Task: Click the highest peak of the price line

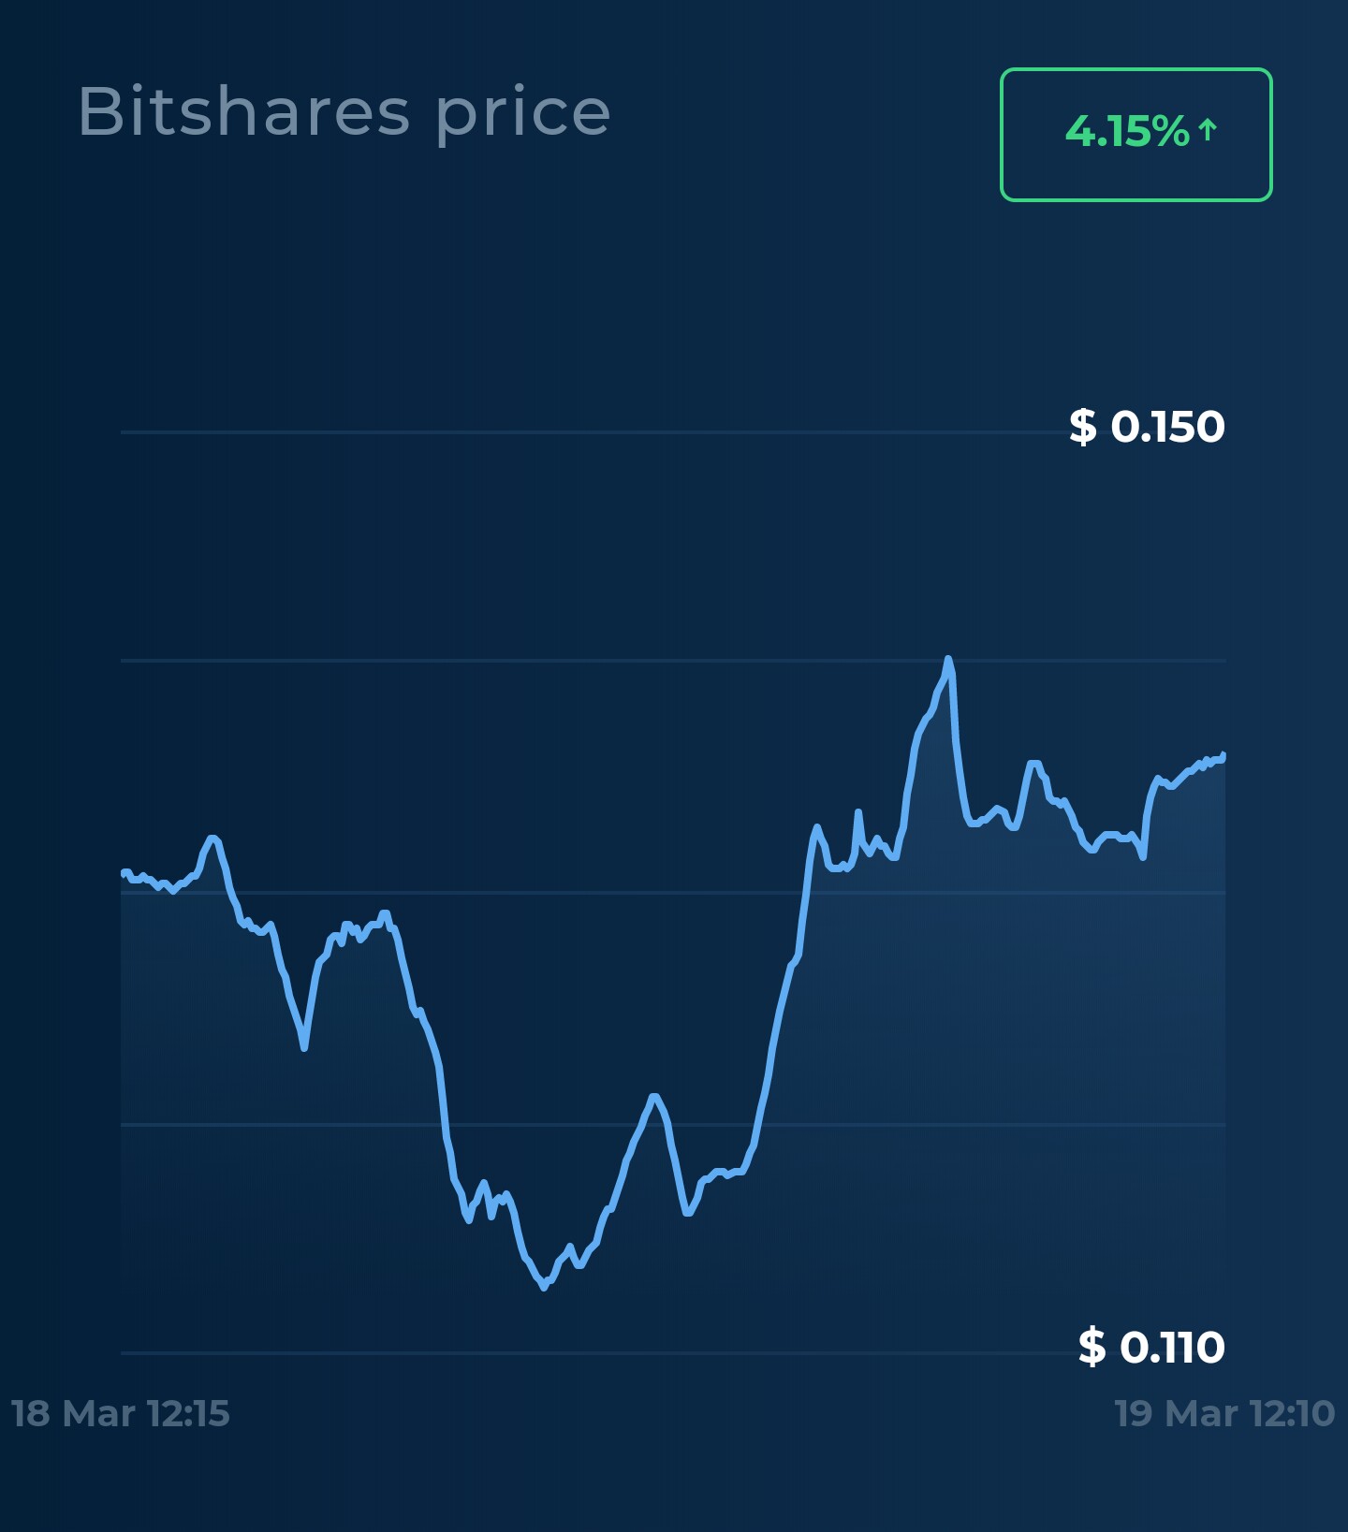Action: [x=948, y=660]
